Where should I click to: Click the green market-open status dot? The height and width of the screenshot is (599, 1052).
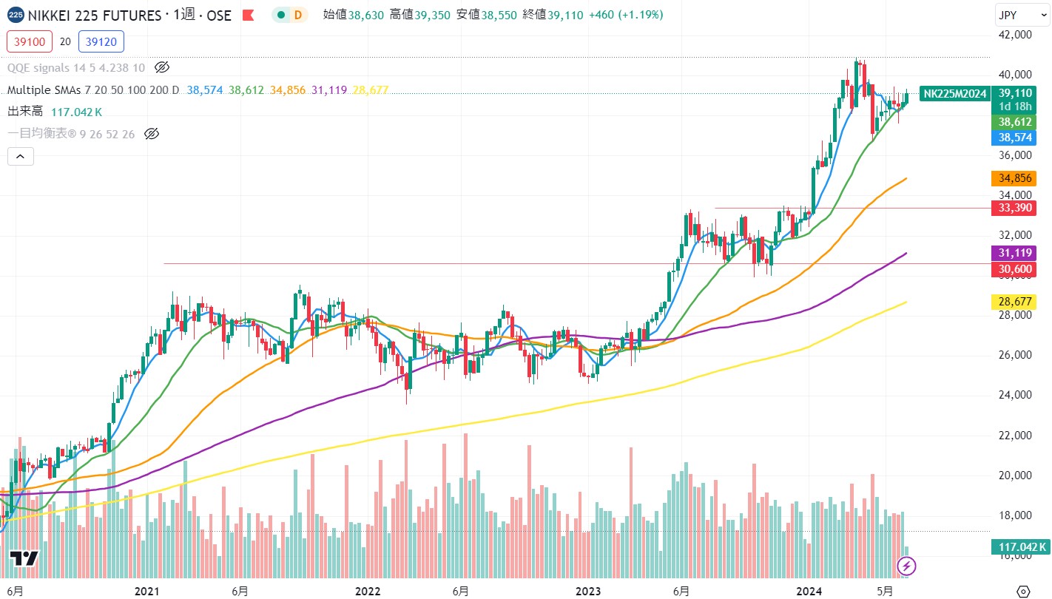(x=281, y=15)
